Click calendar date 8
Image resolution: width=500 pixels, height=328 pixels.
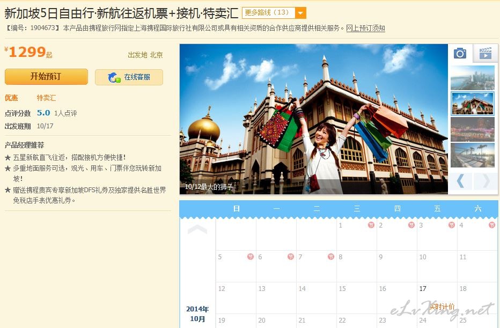click(x=341, y=257)
